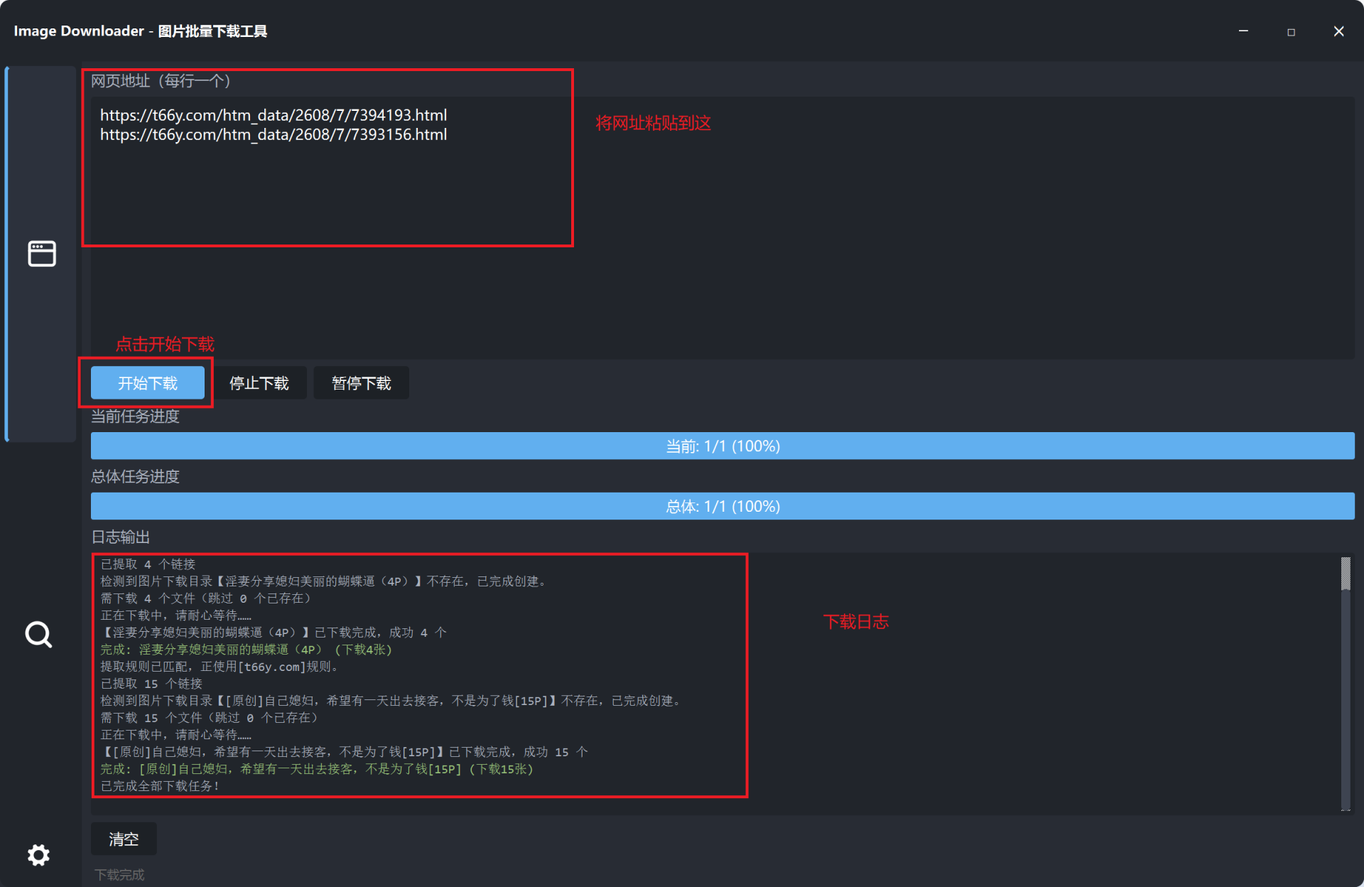Image resolution: width=1364 pixels, height=887 pixels.
Task: Maximize the Image Downloader window
Action: (1291, 31)
